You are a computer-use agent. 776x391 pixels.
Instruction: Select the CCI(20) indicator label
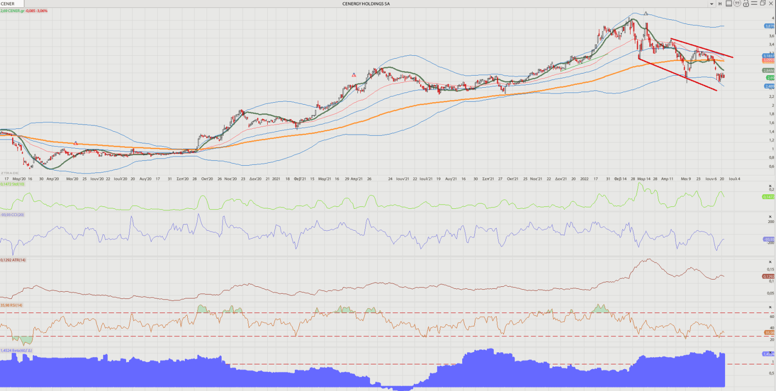click(x=12, y=215)
